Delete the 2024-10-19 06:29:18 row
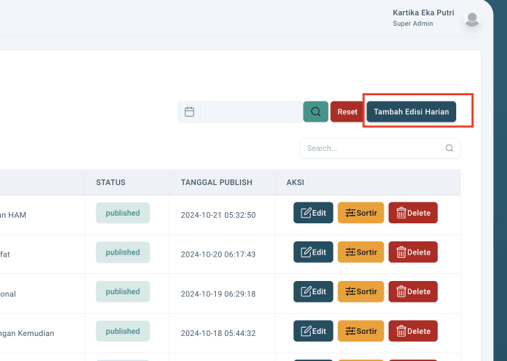This screenshot has height=361, width=507. pyautogui.click(x=413, y=291)
